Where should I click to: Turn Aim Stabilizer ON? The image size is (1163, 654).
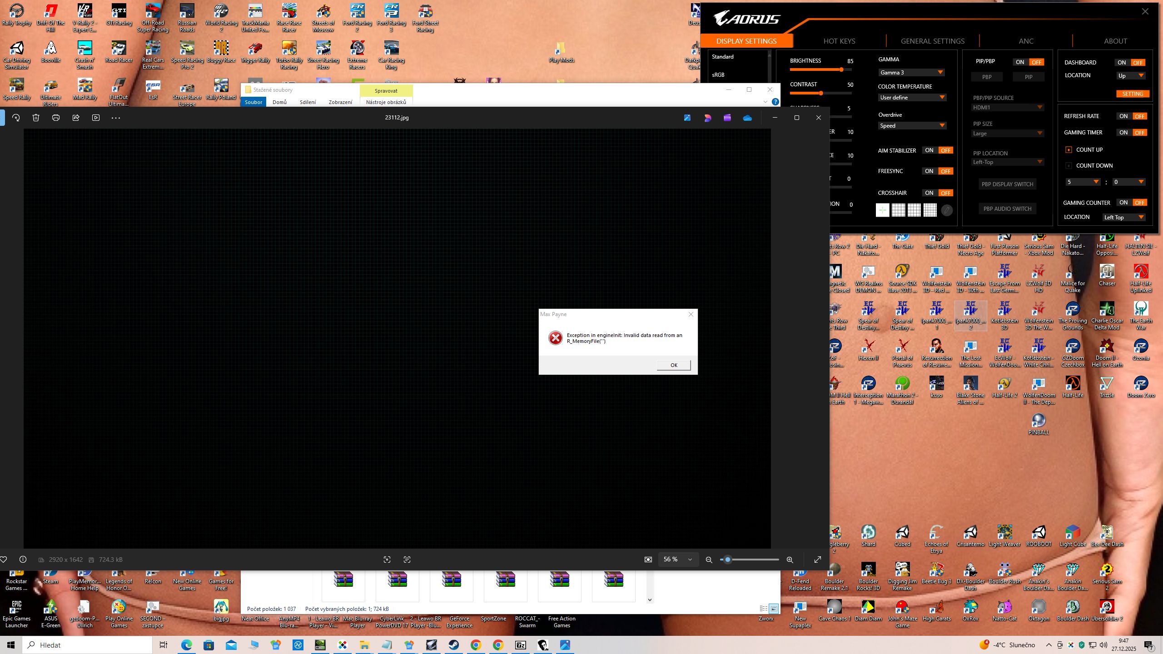[929, 150]
